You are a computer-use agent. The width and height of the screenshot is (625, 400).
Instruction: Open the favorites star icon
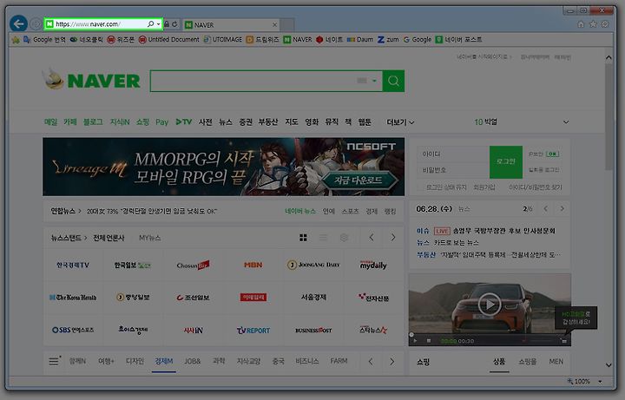click(x=593, y=24)
